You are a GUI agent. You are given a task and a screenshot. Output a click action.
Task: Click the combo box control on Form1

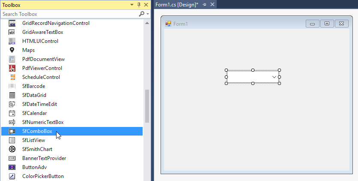pos(253,77)
